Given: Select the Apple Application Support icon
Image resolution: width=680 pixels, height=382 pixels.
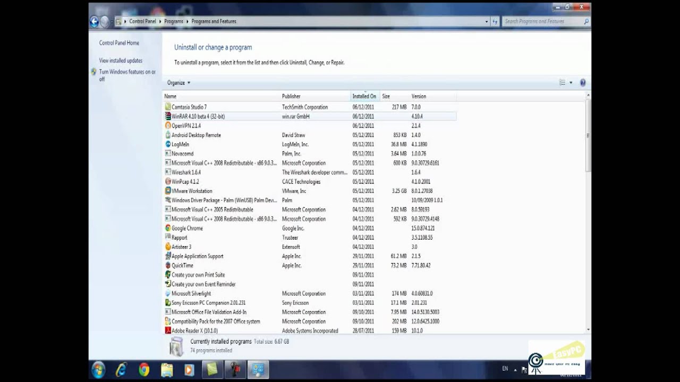Looking at the screenshot, I should pos(168,256).
